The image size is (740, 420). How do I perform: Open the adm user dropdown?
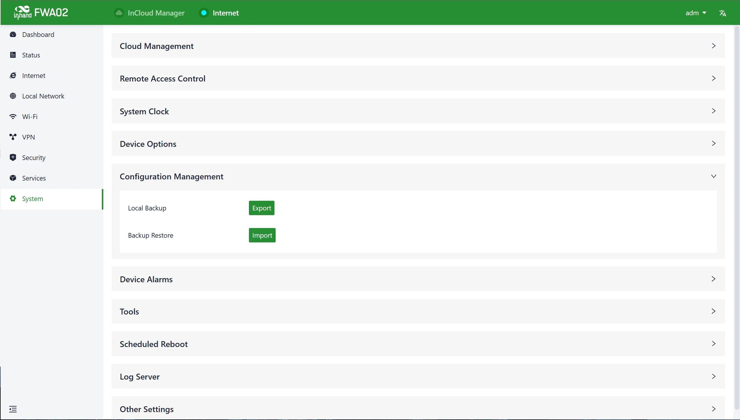(x=696, y=13)
